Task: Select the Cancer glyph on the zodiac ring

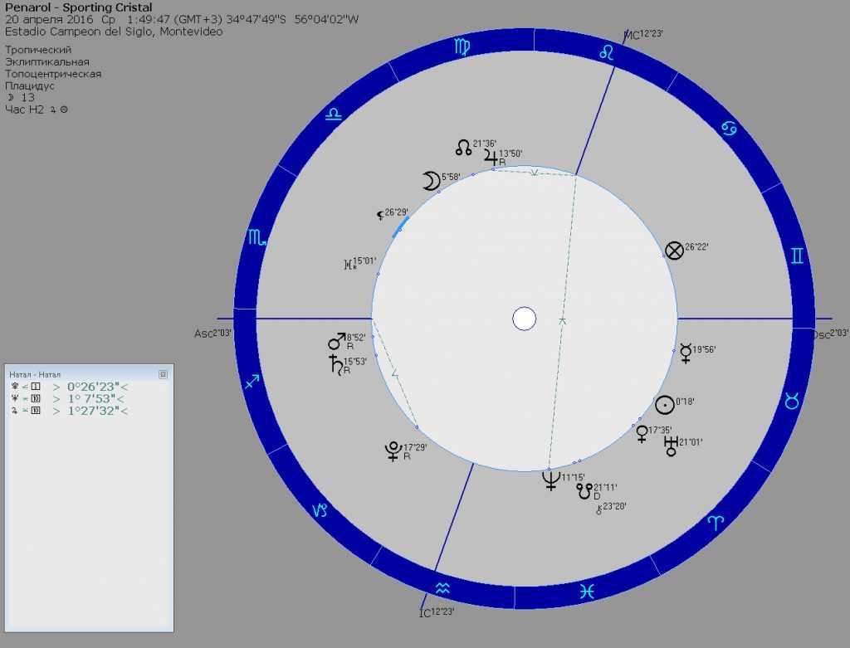Action: pyautogui.click(x=729, y=129)
